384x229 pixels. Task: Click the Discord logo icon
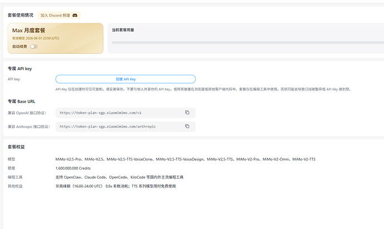(75, 16)
